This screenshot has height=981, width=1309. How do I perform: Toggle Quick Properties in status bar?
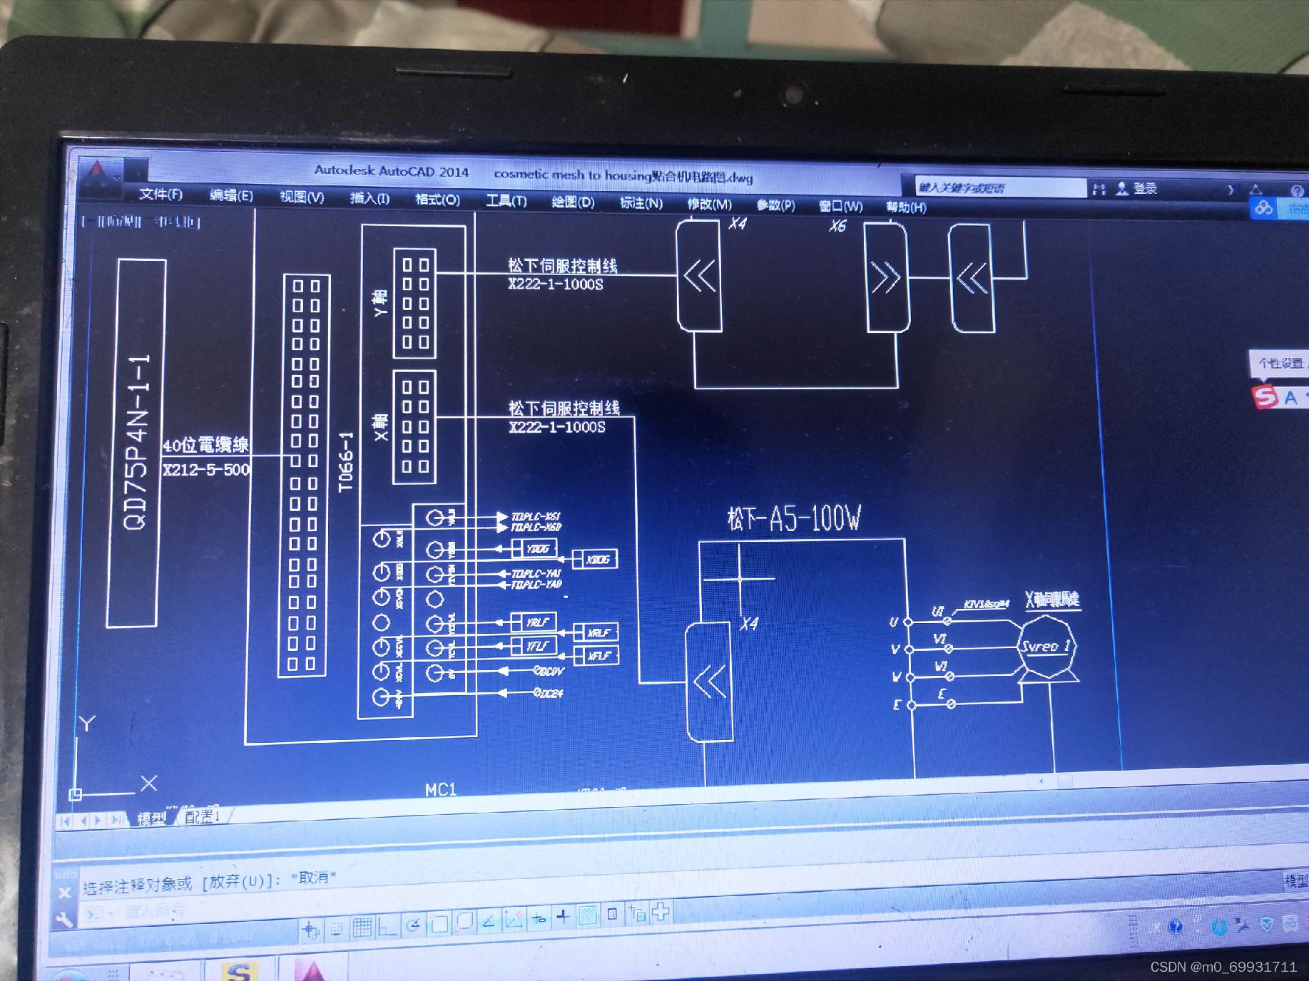pyautogui.click(x=611, y=914)
